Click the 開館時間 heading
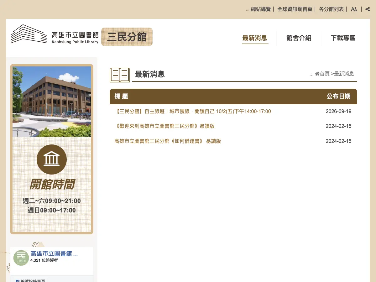Image resolution: width=376 pixels, height=282 pixels. 52,185
